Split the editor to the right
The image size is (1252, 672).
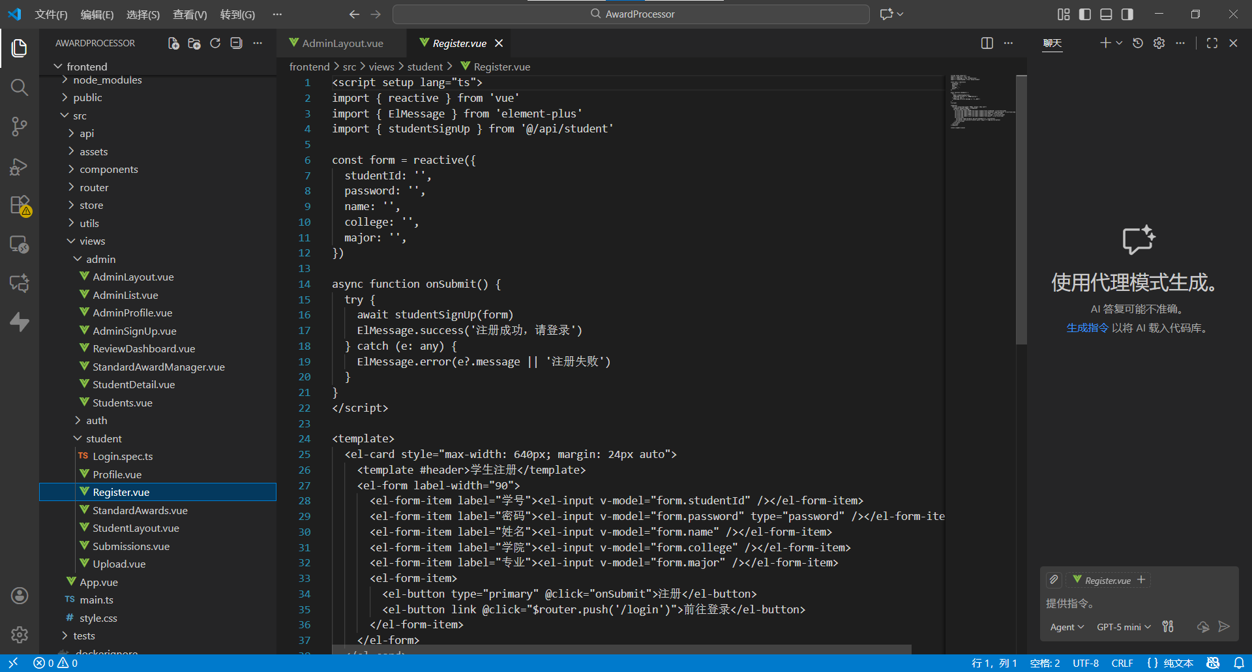[x=987, y=43]
